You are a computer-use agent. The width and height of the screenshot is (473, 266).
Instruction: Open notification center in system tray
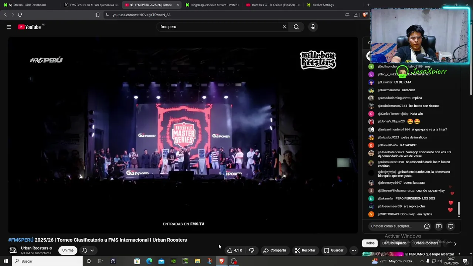pos(465,261)
